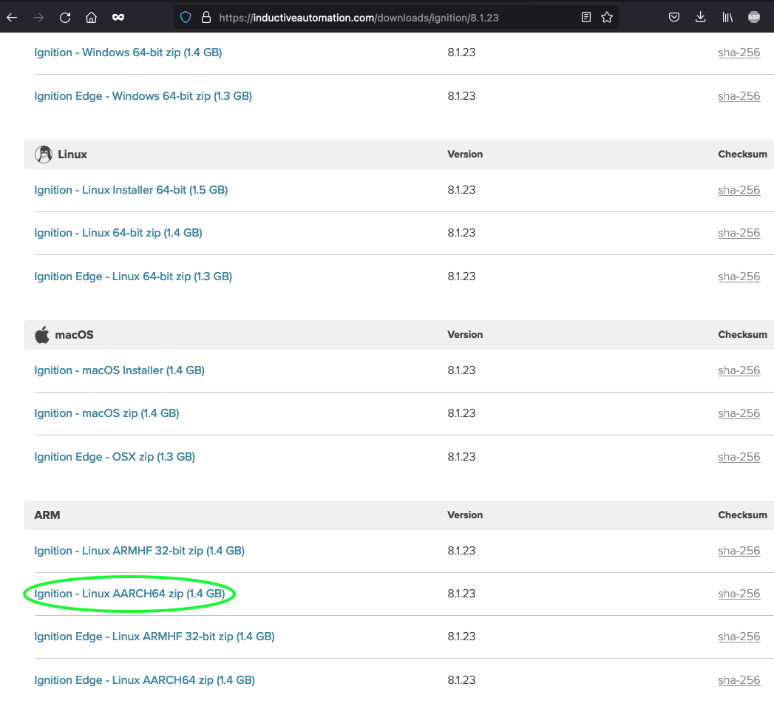The width and height of the screenshot is (774, 709).
Task: Bookmark this page with the star
Action: (607, 18)
